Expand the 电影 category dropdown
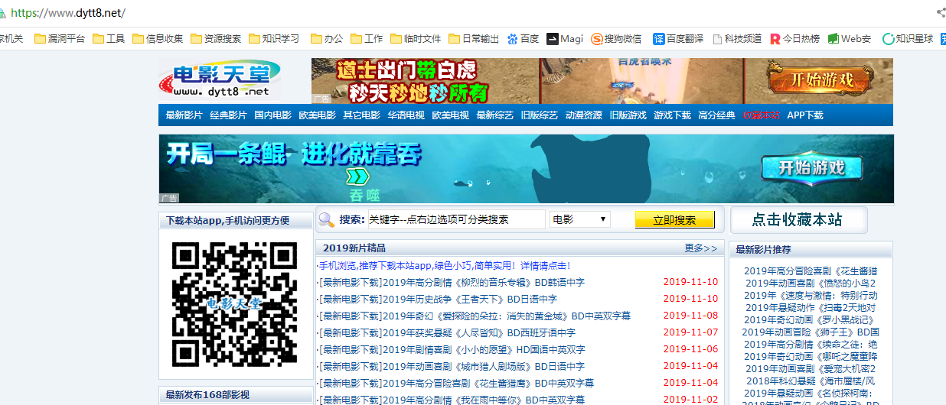Screen dimensions: 946x405 click(579, 219)
